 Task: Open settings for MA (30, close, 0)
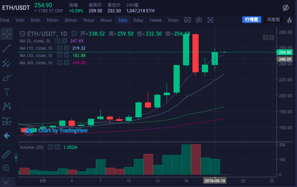(60, 55)
